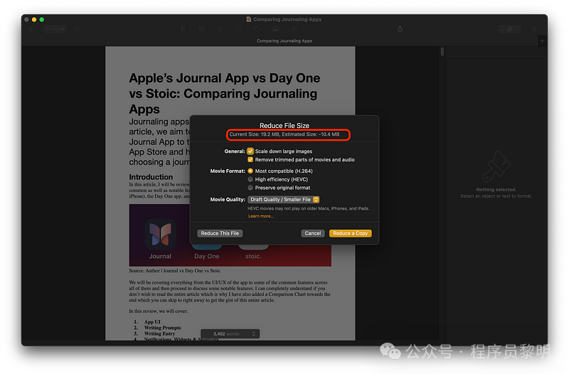Viewport: 569px width, 374px height.
Task: Click the Introduction heading in the document
Action: tap(151, 177)
